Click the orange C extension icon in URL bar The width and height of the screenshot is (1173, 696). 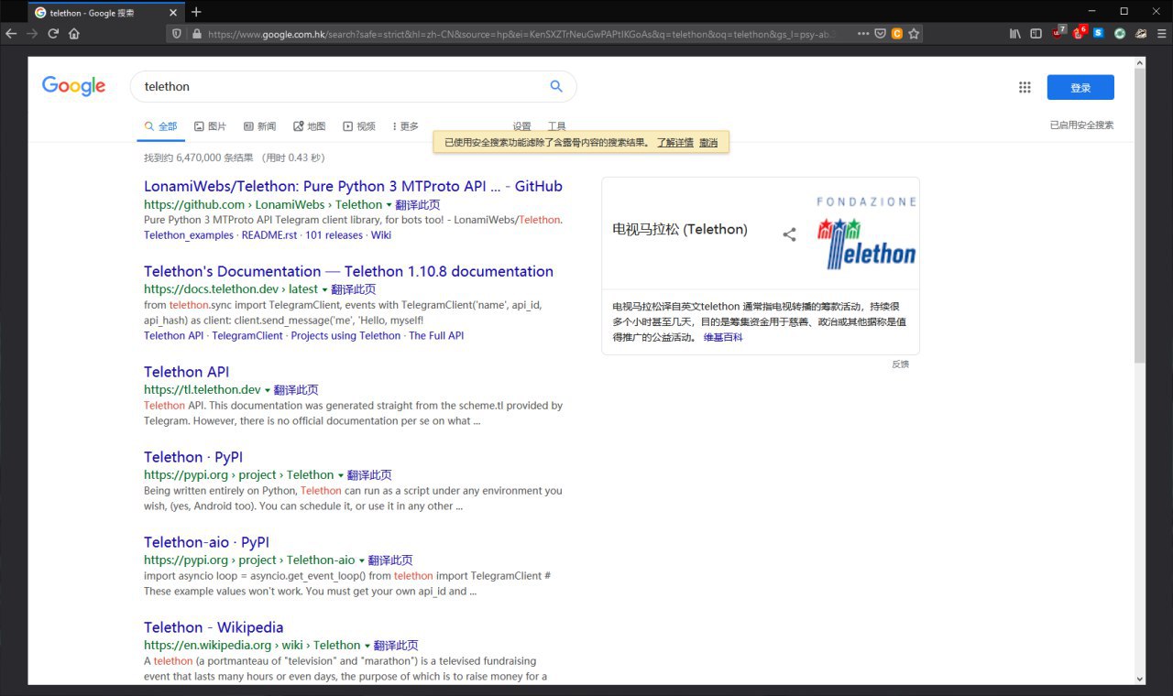point(896,33)
